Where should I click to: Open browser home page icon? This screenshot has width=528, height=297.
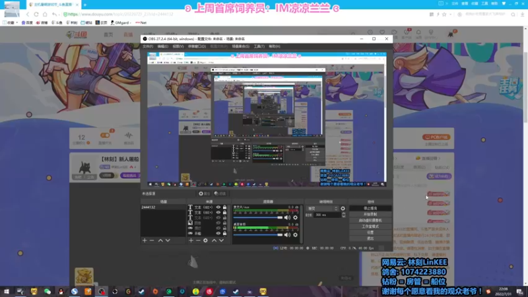coord(45,15)
